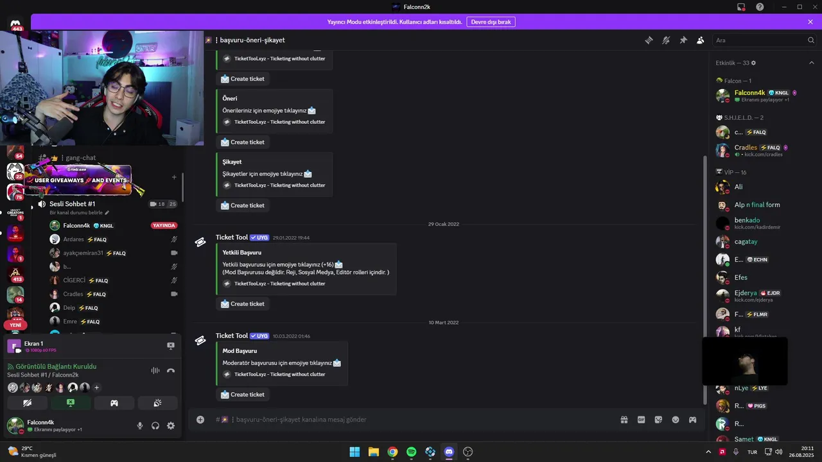Open server with 413 notifications badge
Viewport: 822px width, 462px height.
15,275
